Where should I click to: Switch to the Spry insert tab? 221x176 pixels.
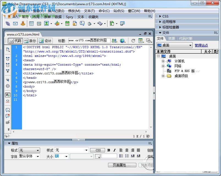coord(70,17)
